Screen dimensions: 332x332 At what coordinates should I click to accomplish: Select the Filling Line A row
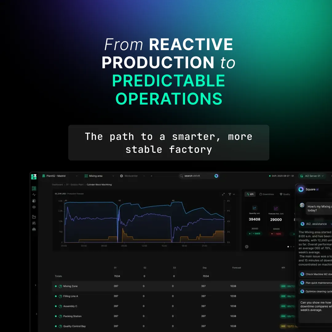pyautogui.click(x=174, y=296)
